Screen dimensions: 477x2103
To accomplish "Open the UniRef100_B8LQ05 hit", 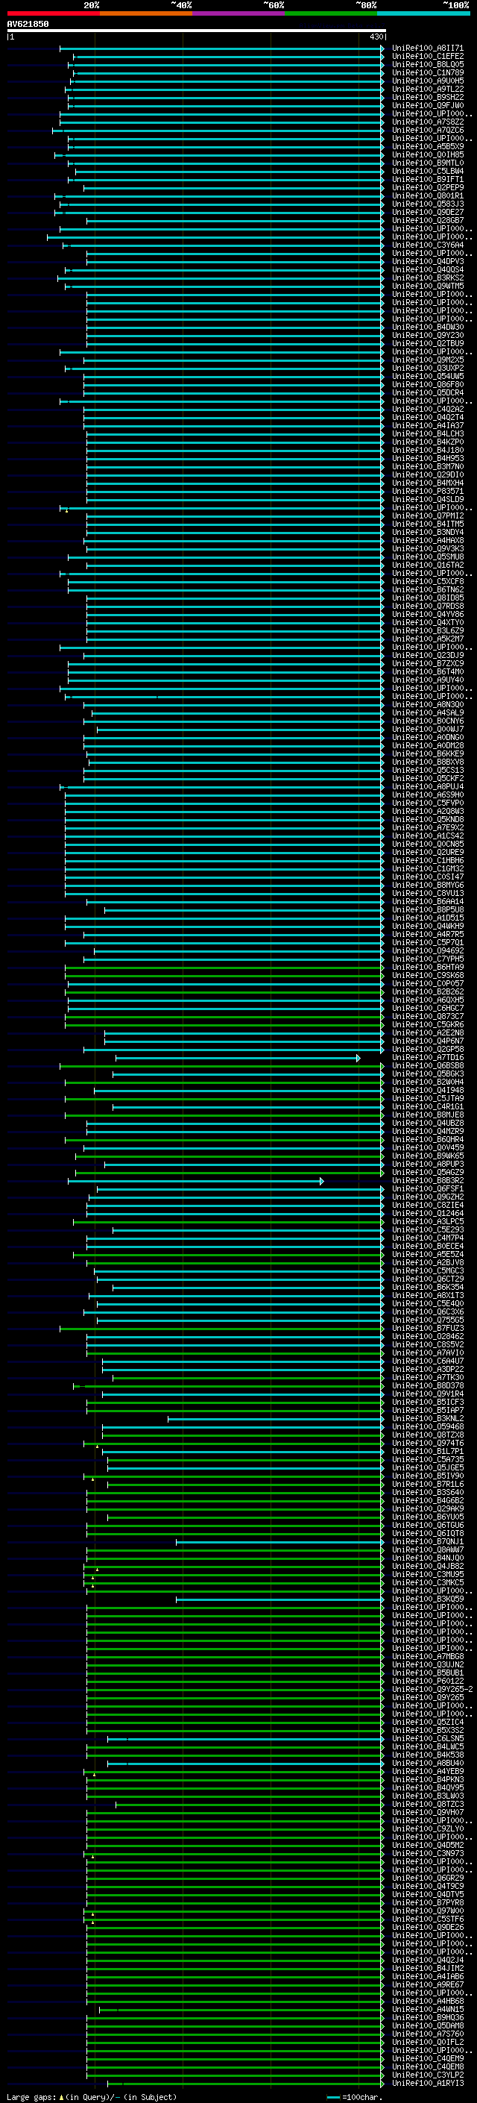I will [427, 64].
